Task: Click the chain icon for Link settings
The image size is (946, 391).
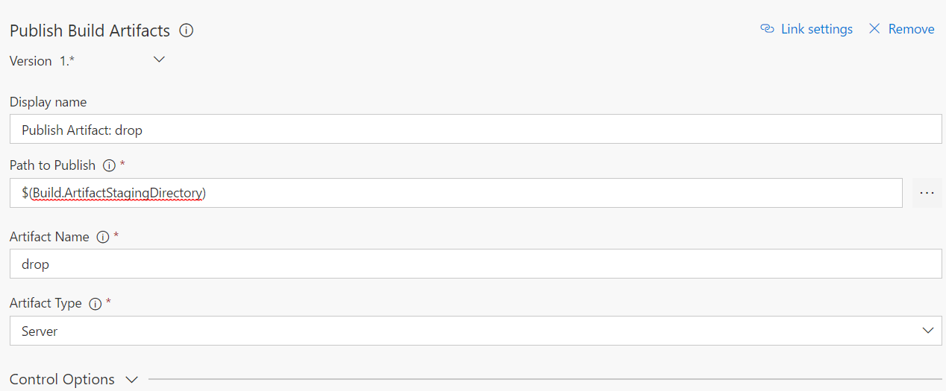Action: tap(767, 29)
